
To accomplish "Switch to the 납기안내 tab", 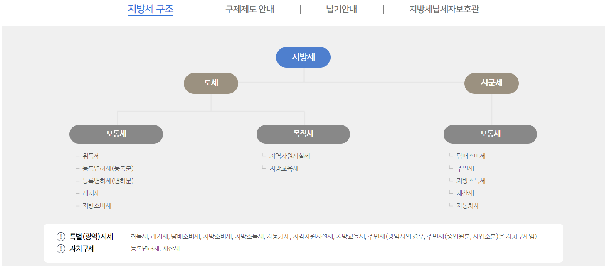I will coord(338,9).
